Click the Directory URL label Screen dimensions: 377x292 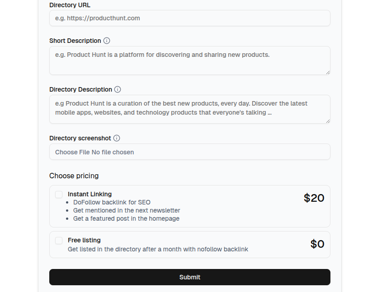pos(70,5)
